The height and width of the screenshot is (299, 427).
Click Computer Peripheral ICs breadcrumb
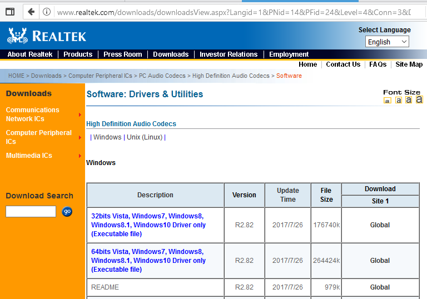point(100,76)
